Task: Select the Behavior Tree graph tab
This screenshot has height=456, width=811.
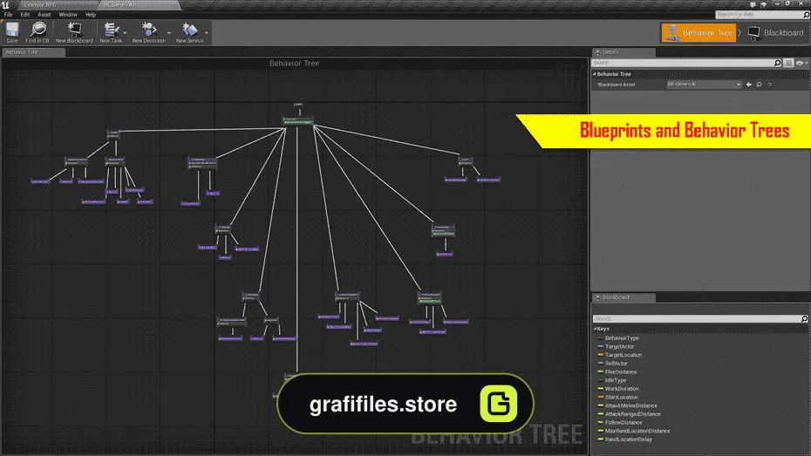Action: (32, 52)
